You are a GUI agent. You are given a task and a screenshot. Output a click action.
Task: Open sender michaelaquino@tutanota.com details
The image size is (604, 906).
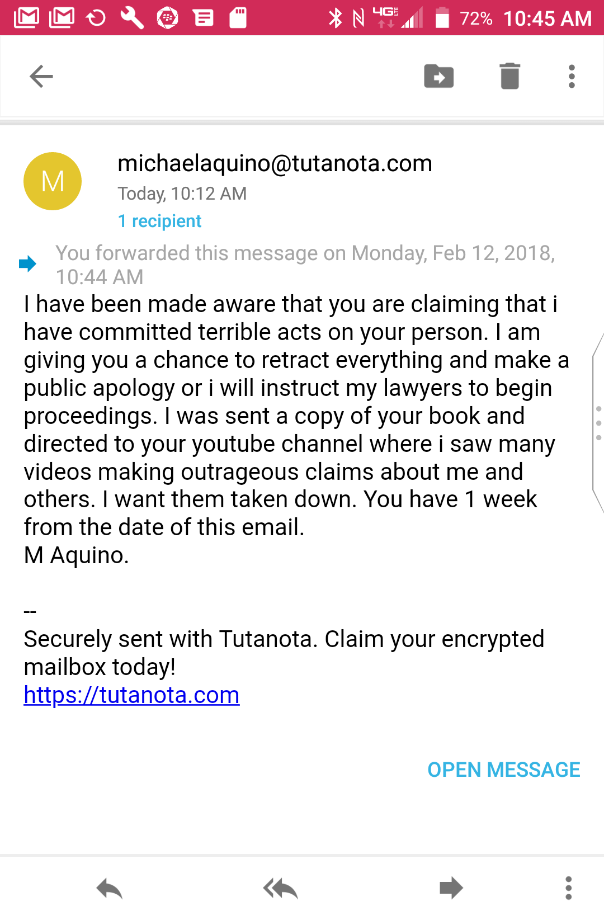[275, 163]
